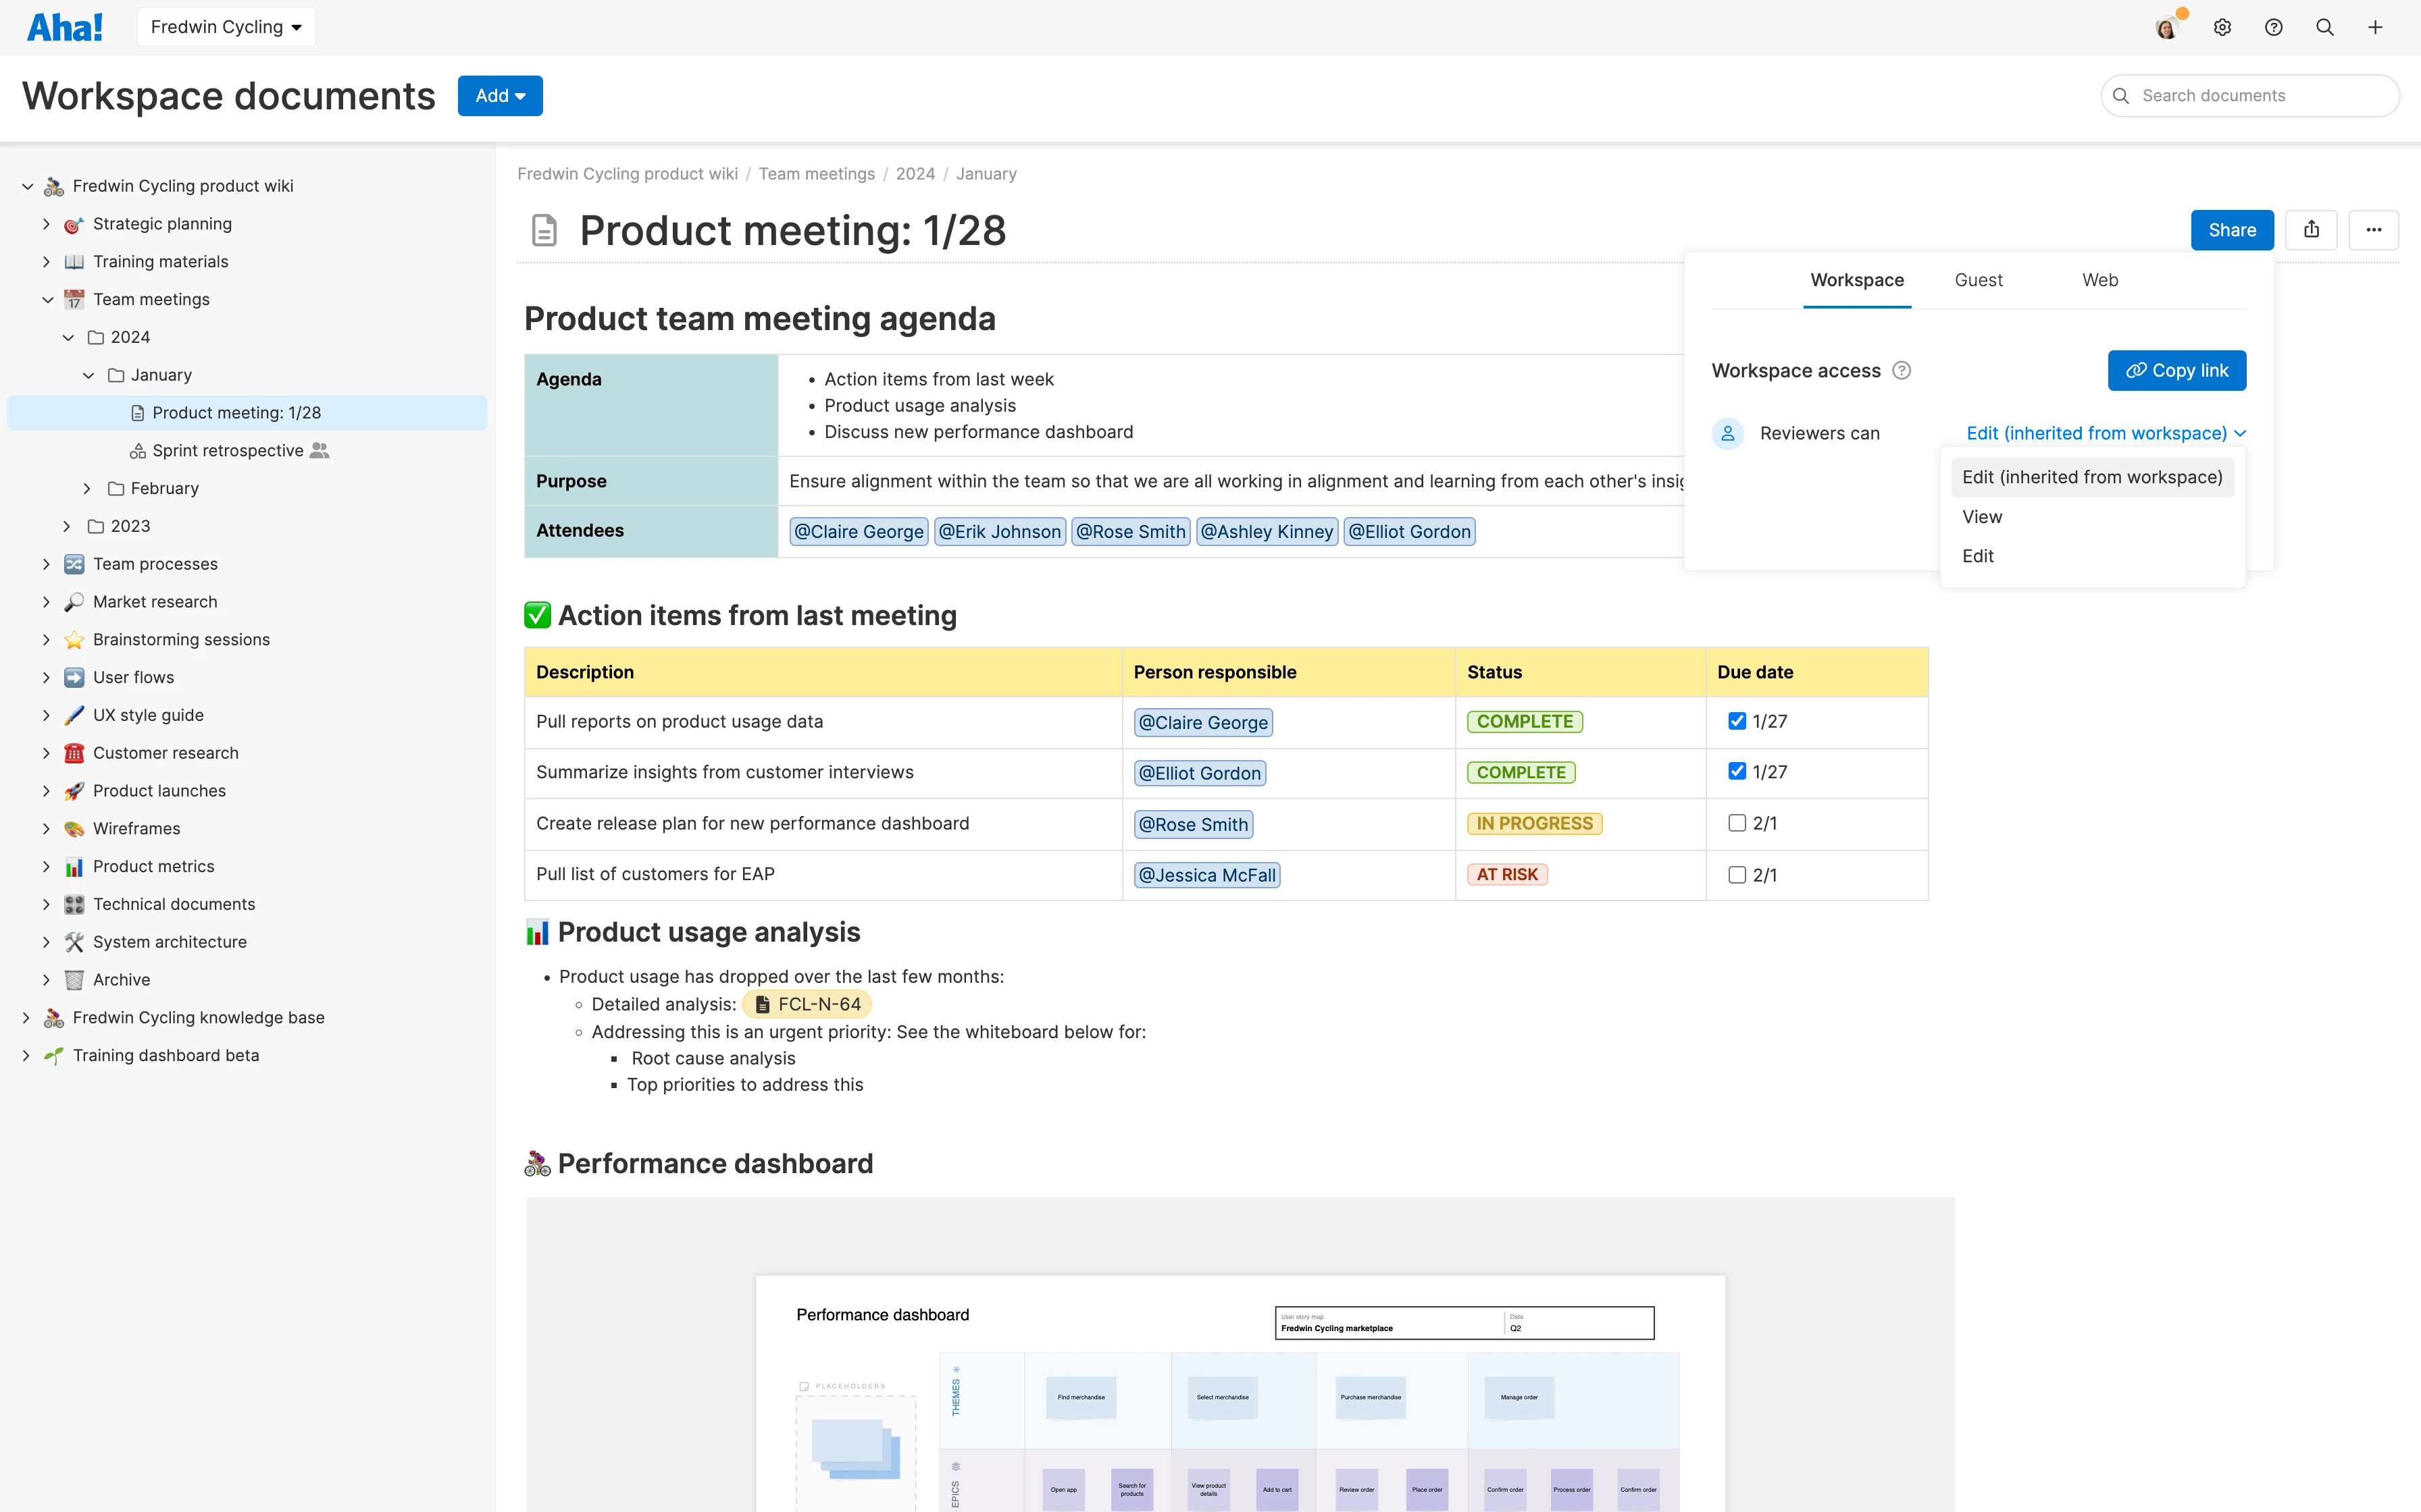
Task: Open the settings gear icon
Action: click(2222, 27)
